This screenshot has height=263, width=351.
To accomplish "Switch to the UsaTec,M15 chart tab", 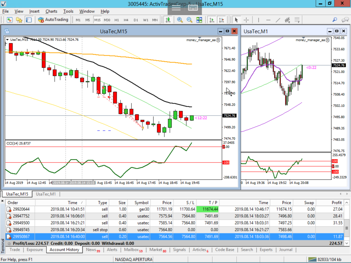I will [17, 194].
